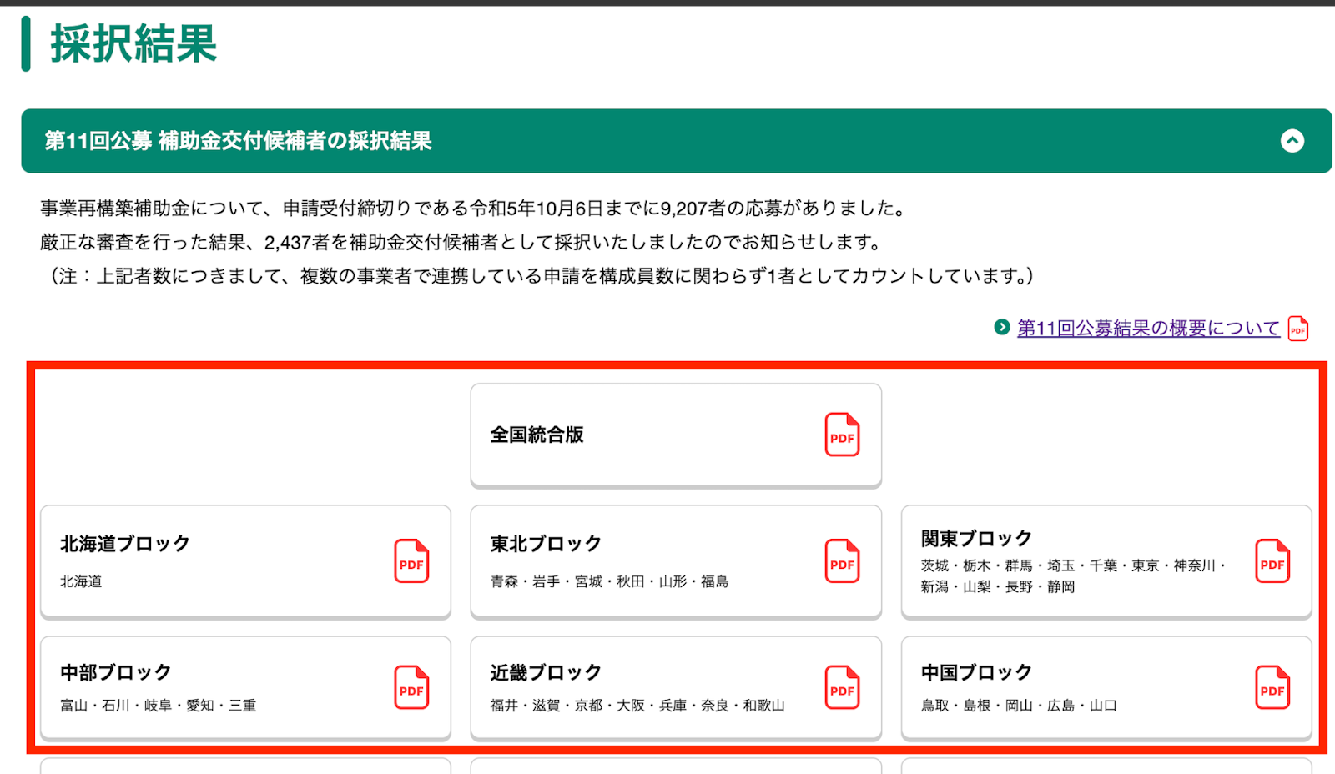Open the 中国ブロック PDF icon
This screenshot has height=774, width=1335.
click(1272, 687)
